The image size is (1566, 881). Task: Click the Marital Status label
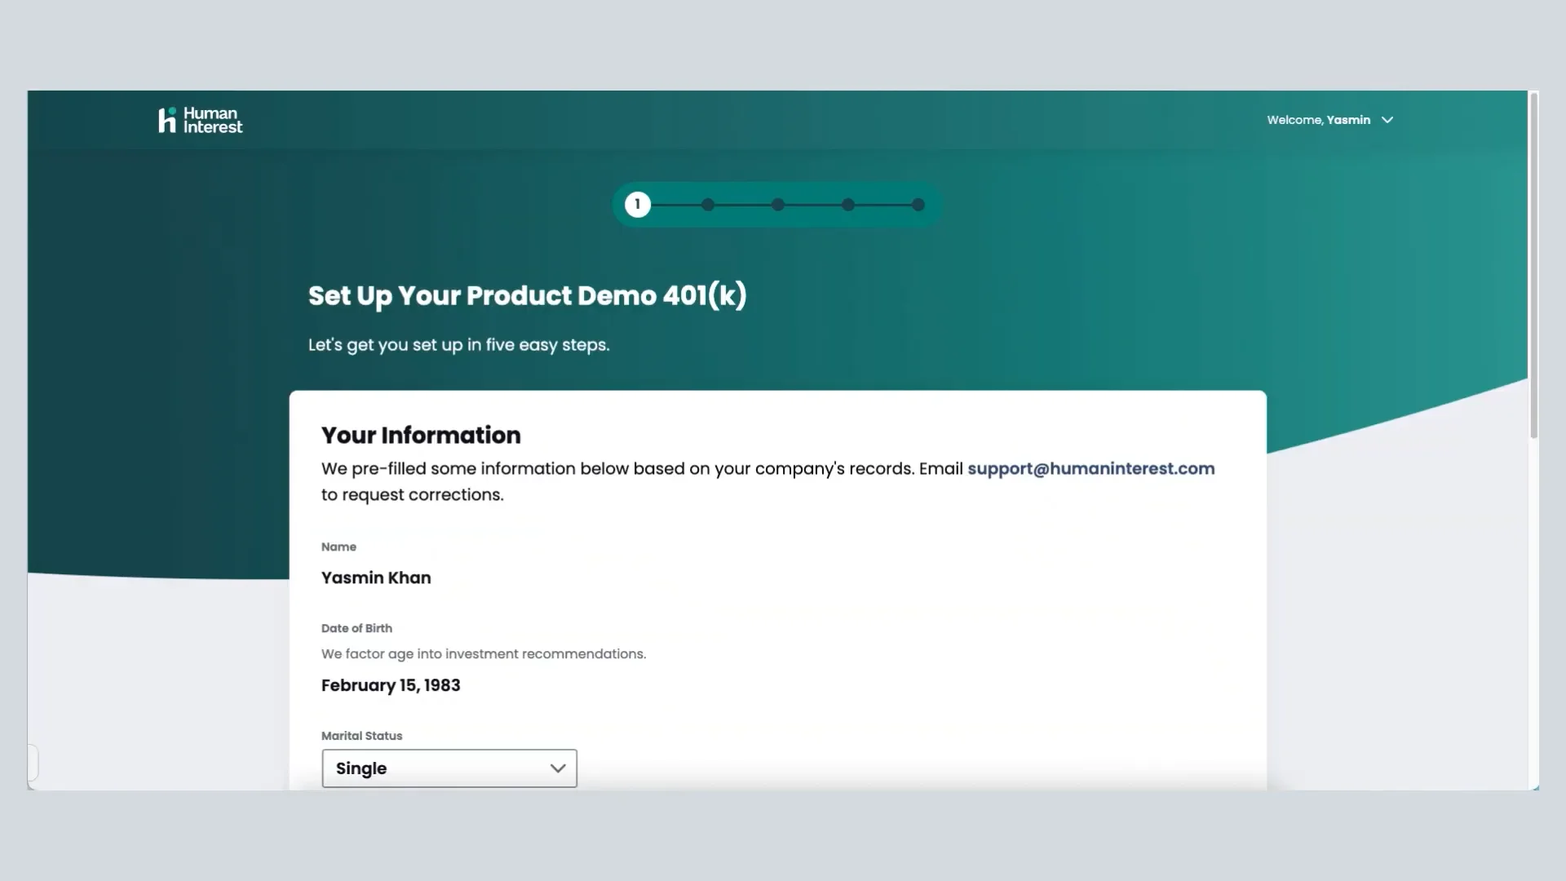coord(362,736)
